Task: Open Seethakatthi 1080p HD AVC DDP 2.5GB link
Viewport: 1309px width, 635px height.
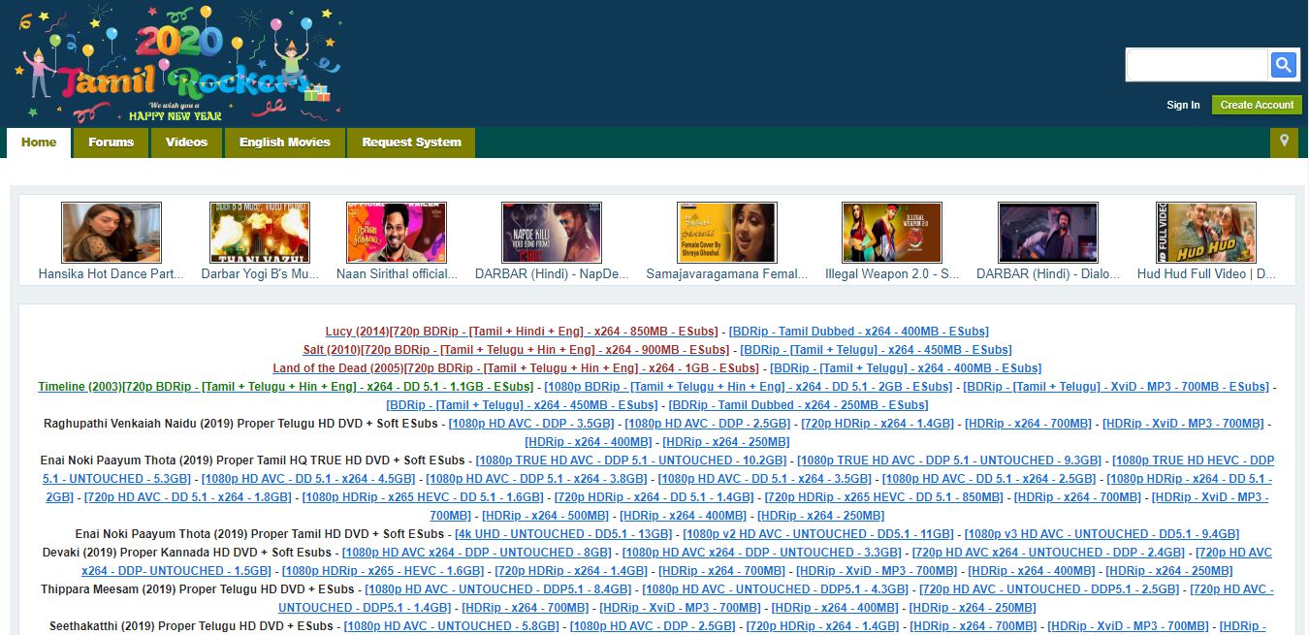Action: [x=654, y=626]
